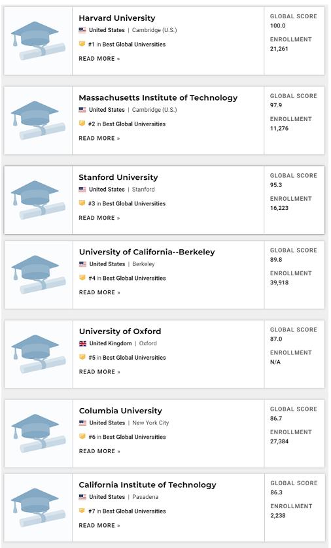The width and height of the screenshot is (331, 548).
Task: Open Harvard University title link
Action: [x=116, y=18]
